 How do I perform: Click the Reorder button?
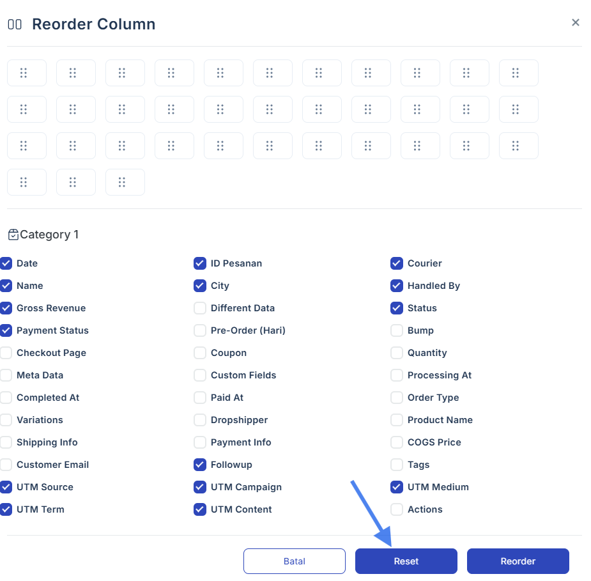coord(518,561)
